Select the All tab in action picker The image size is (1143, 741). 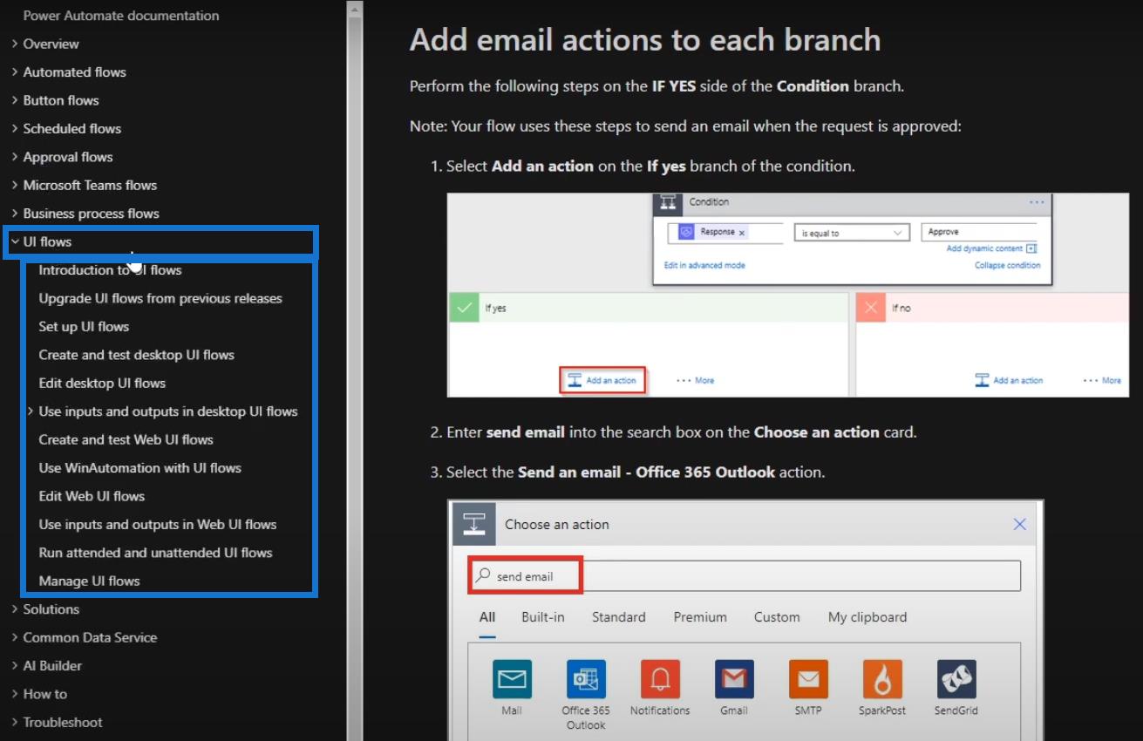click(x=487, y=616)
